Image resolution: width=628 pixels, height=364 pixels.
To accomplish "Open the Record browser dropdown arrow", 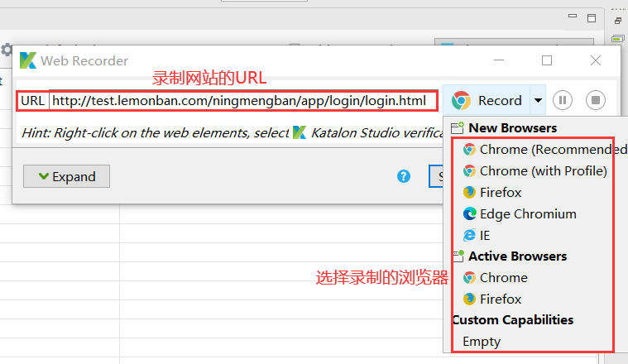I will (x=538, y=100).
